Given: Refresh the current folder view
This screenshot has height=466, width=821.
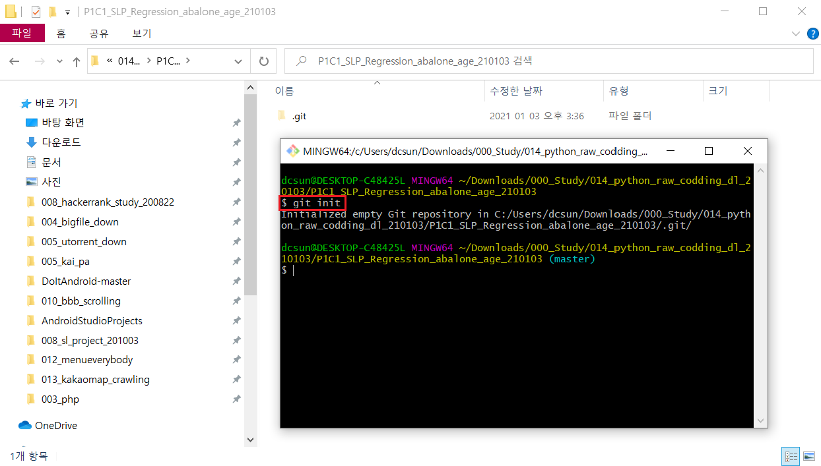Looking at the screenshot, I should pos(263,61).
